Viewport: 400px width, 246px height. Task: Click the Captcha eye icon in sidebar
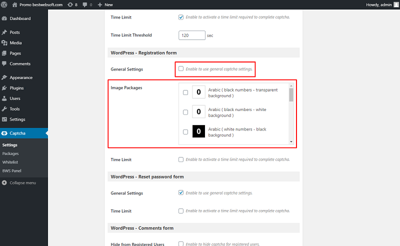coord(4,133)
